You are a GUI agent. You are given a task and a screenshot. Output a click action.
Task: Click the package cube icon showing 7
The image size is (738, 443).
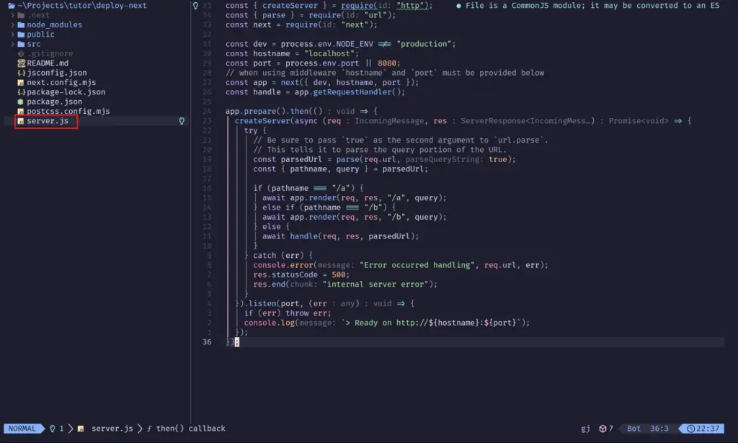(x=603, y=429)
